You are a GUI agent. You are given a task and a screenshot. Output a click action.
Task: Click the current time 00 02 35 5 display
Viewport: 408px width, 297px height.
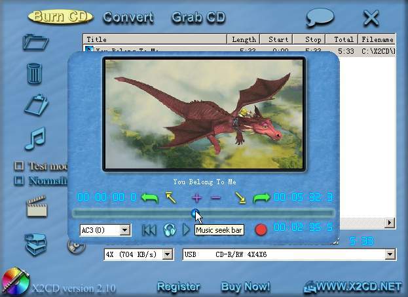point(303,228)
